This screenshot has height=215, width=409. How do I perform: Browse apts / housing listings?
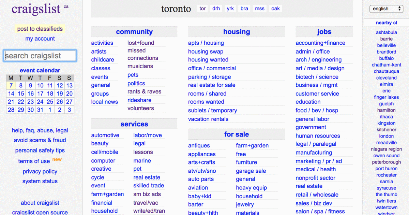(206, 43)
